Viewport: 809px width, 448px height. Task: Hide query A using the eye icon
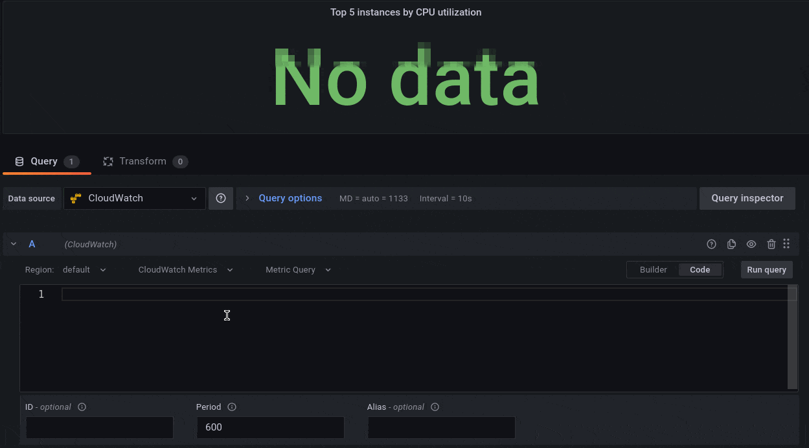751,244
